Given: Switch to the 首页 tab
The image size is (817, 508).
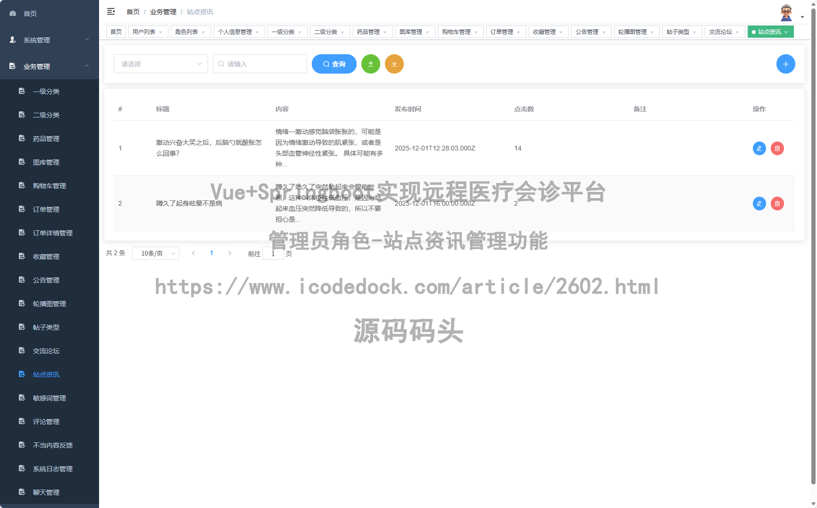Looking at the screenshot, I should pyautogui.click(x=116, y=32).
